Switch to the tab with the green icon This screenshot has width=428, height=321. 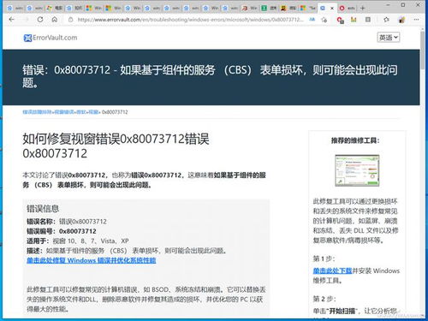[269, 8]
